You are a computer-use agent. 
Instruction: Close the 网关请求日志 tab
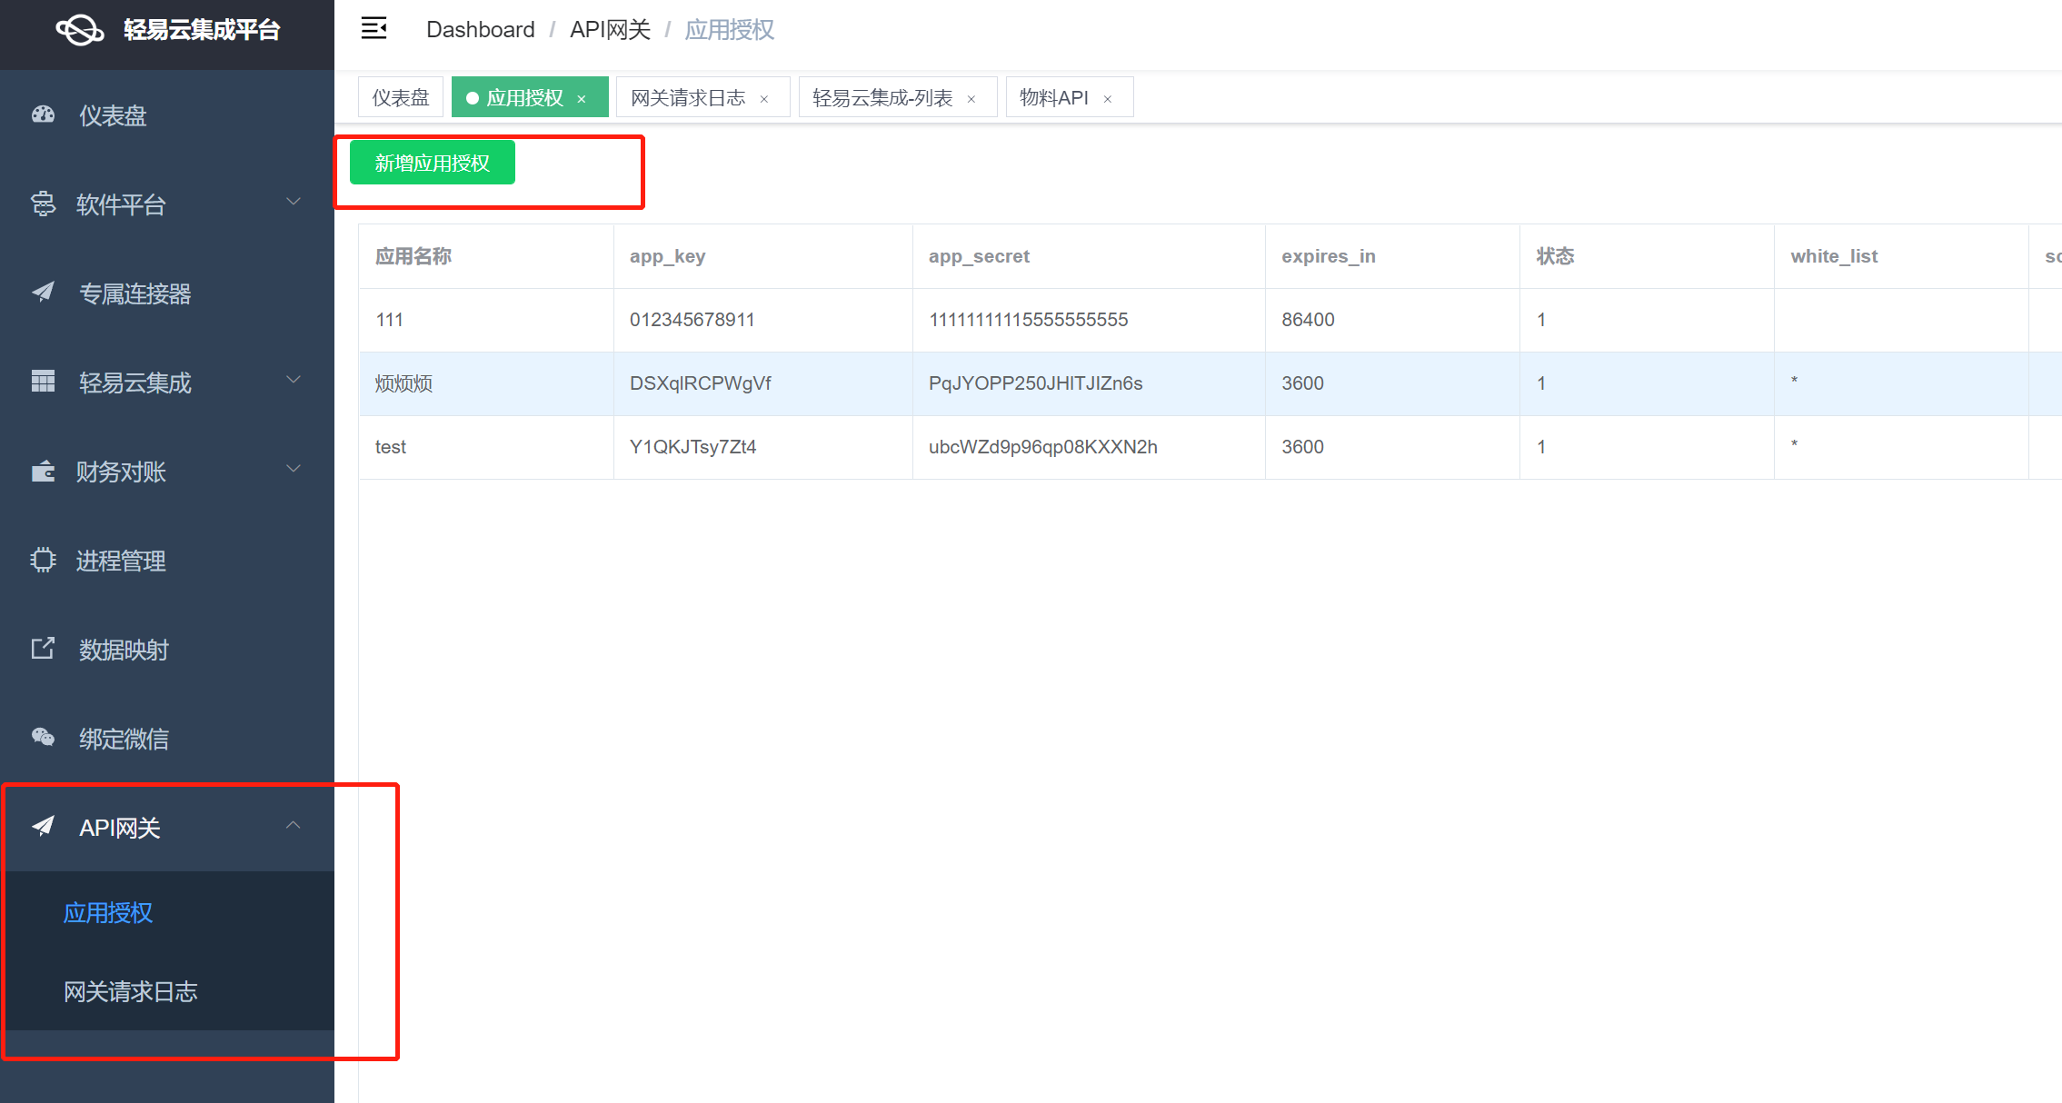click(x=764, y=99)
